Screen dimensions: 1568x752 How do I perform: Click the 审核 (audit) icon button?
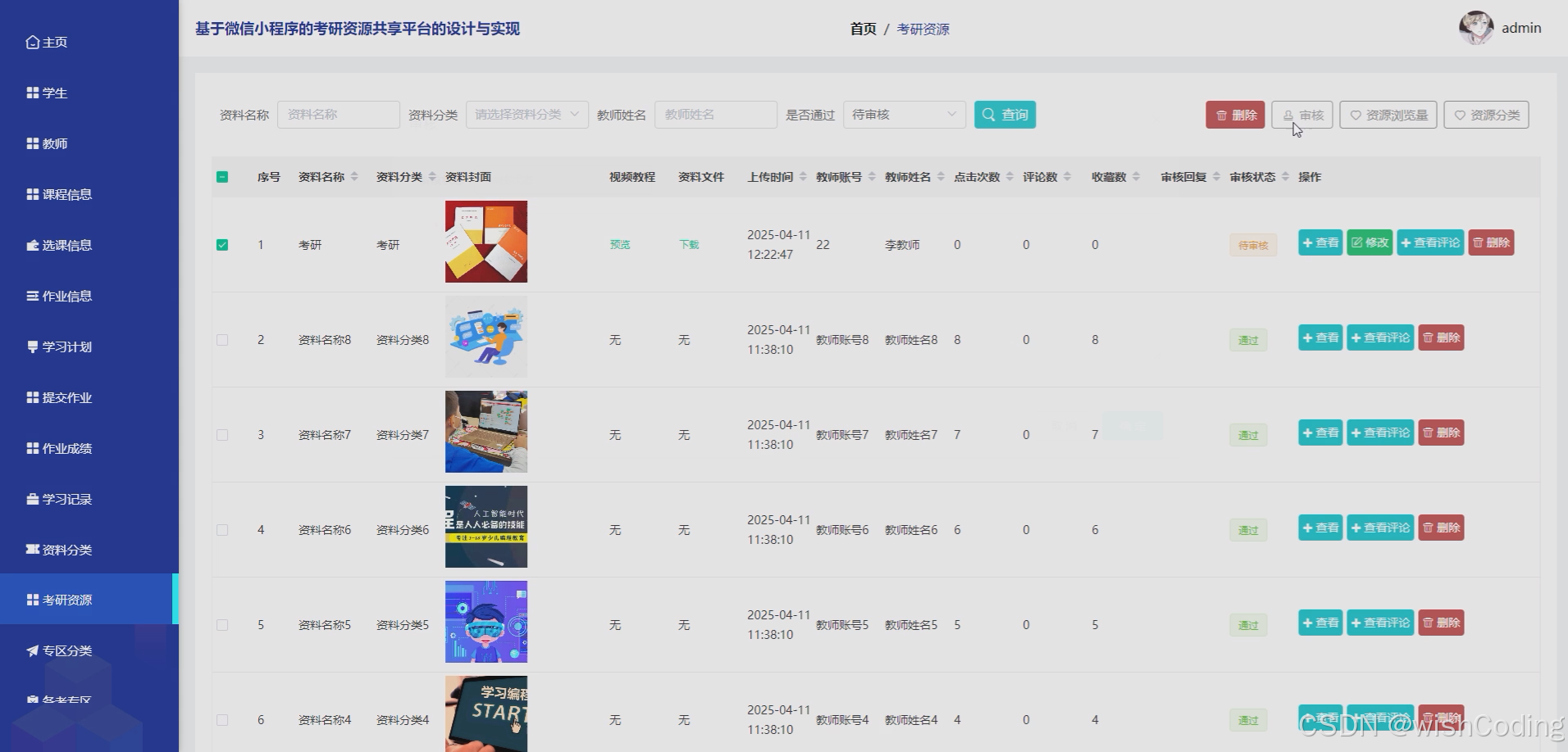[1302, 115]
